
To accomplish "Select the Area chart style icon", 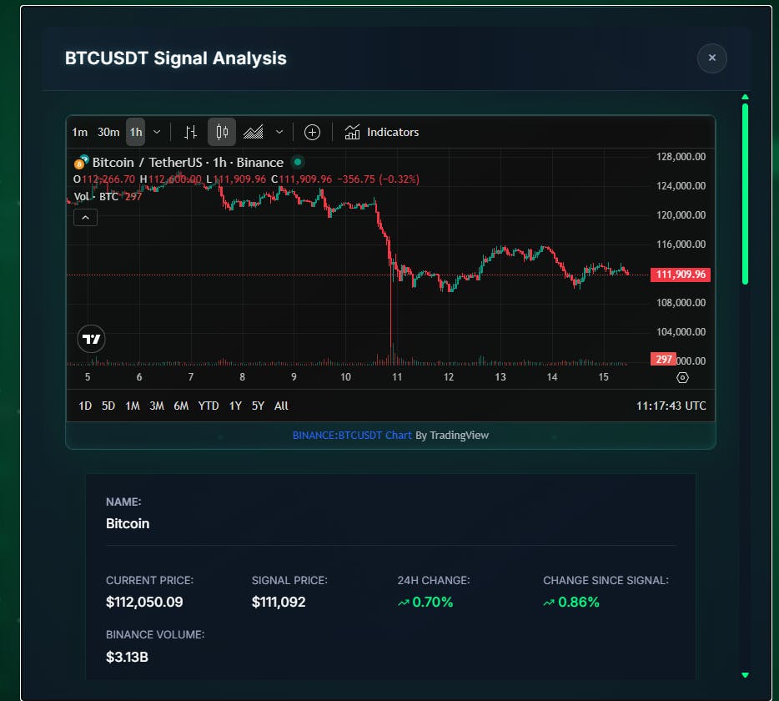I will point(254,132).
